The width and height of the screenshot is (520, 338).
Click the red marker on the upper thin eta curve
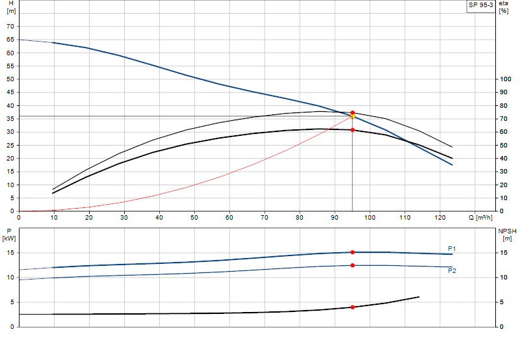(352, 113)
